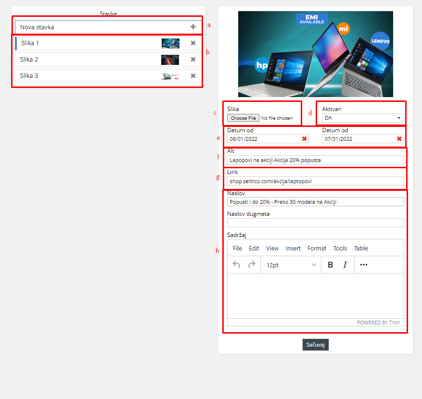Select the Slika 2 item row
This screenshot has height=399, width=422.
[x=108, y=60]
